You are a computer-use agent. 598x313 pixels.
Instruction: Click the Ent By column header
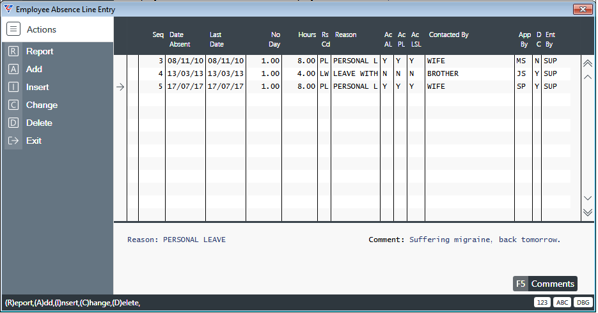[549, 40]
